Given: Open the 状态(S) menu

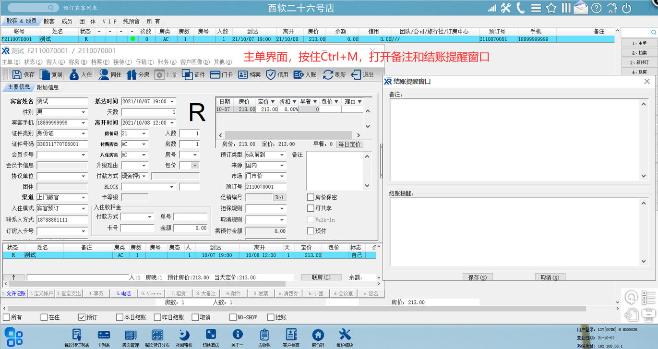Looking at the screenshot, I should pyautogui.click(x=33, y=62).
